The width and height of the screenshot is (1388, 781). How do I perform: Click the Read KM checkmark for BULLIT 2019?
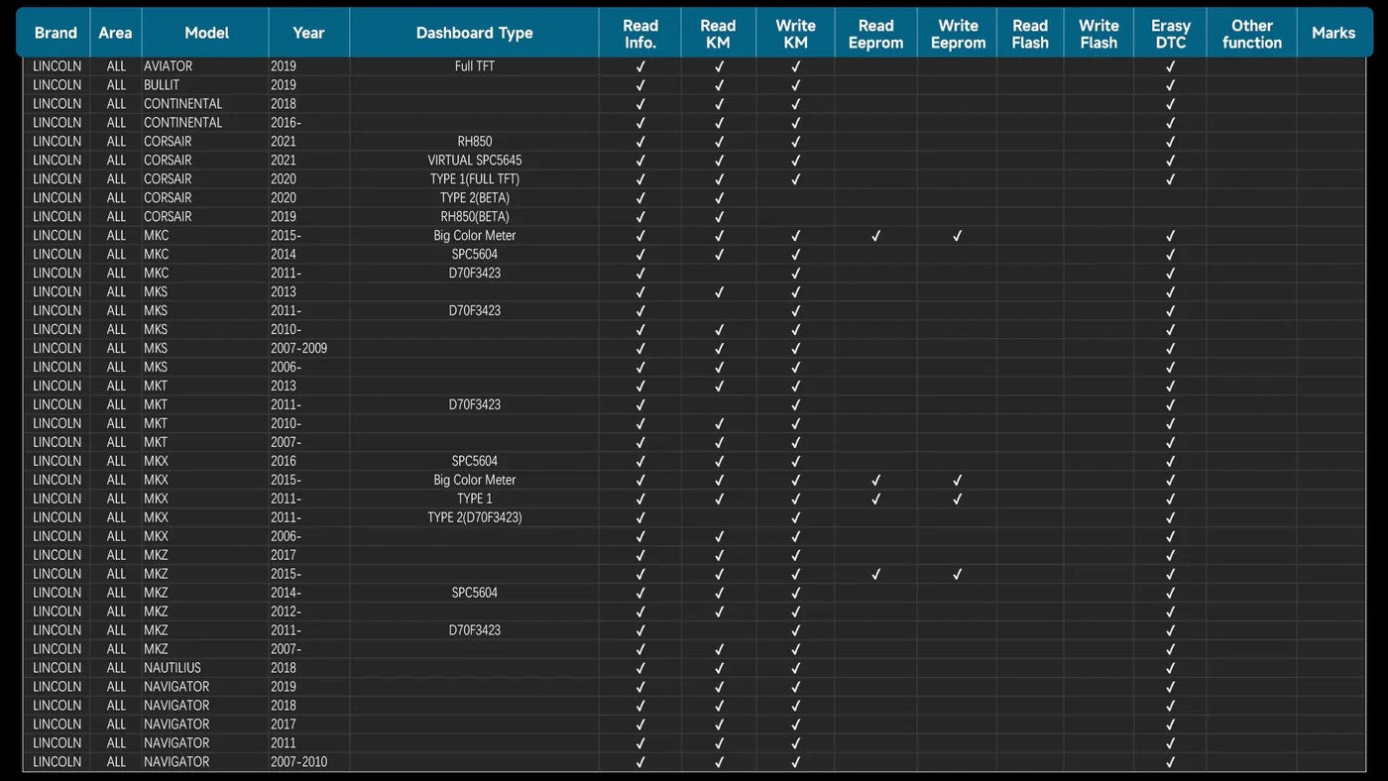pos(719,85)
